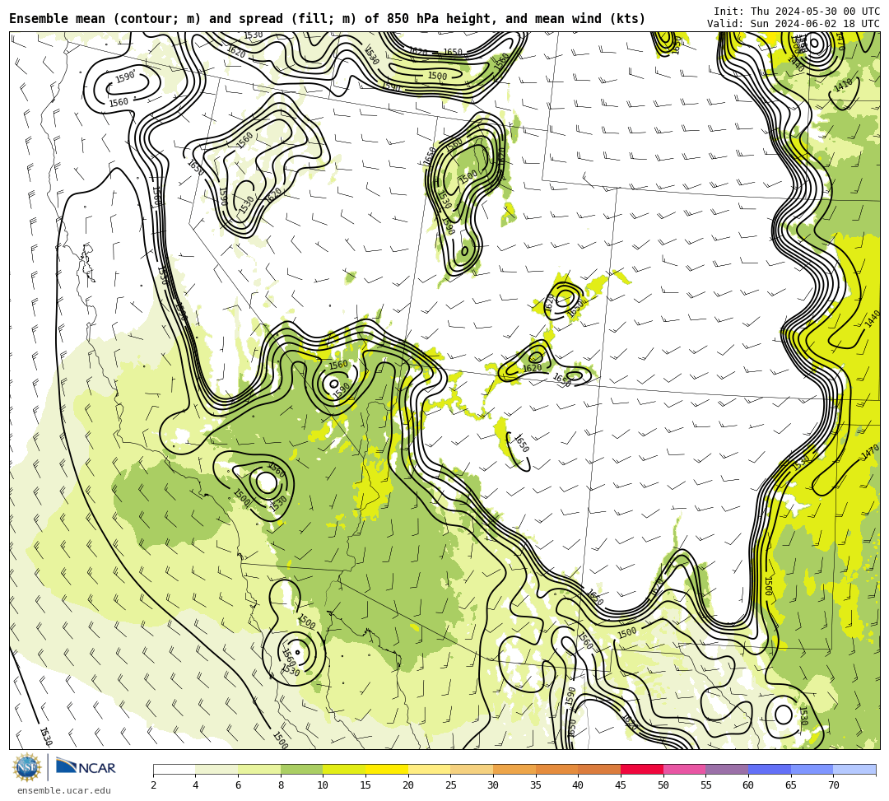Click the colorbar tick label 8
Viewport: 889px width, 801px height.
point(281,785)
